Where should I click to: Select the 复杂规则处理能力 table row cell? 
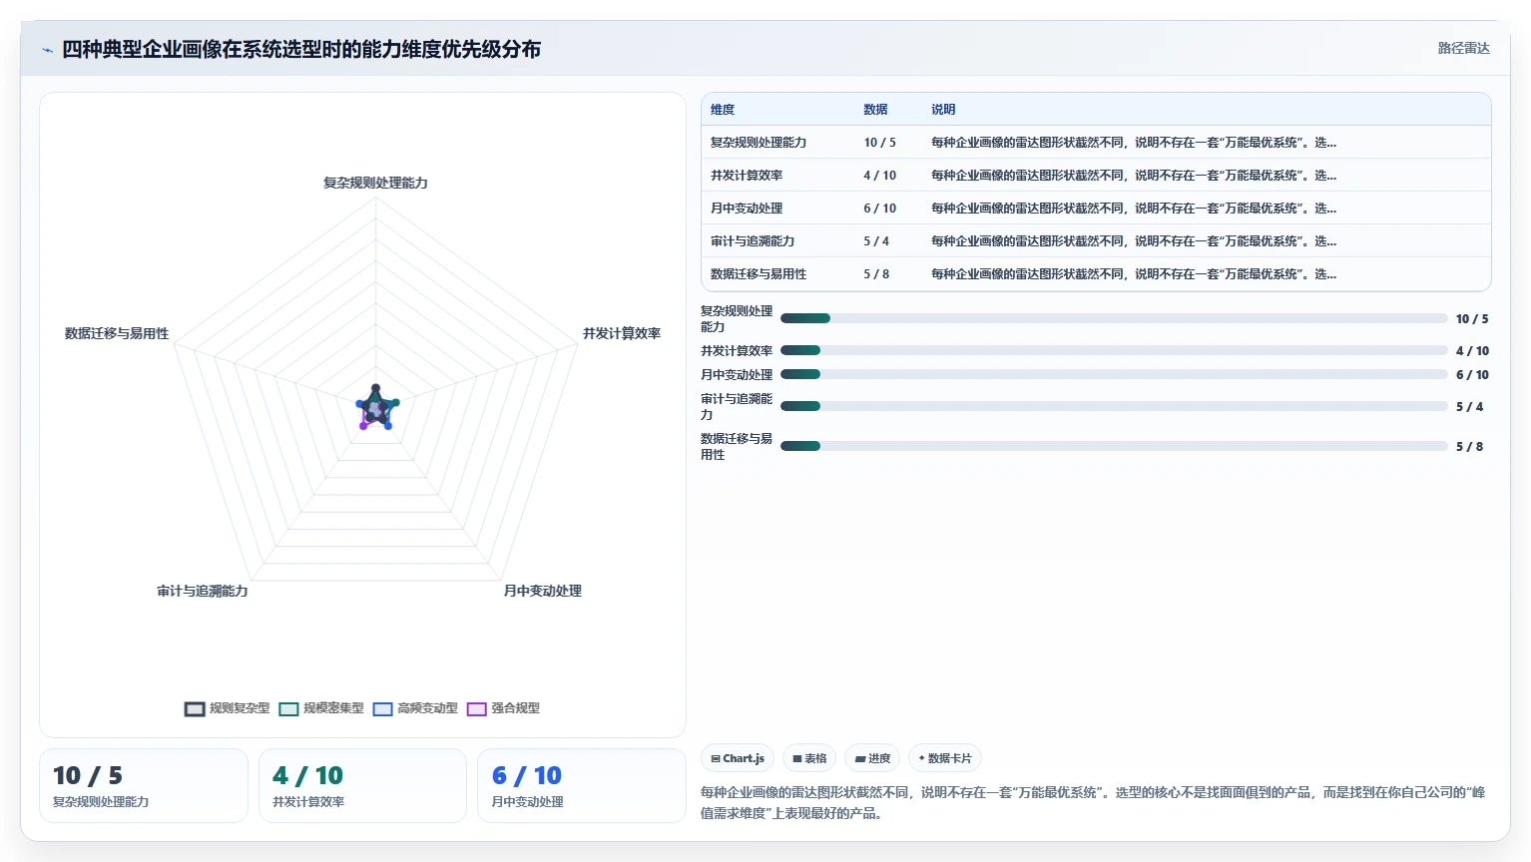pyautogui.click(x=759, y=143)
